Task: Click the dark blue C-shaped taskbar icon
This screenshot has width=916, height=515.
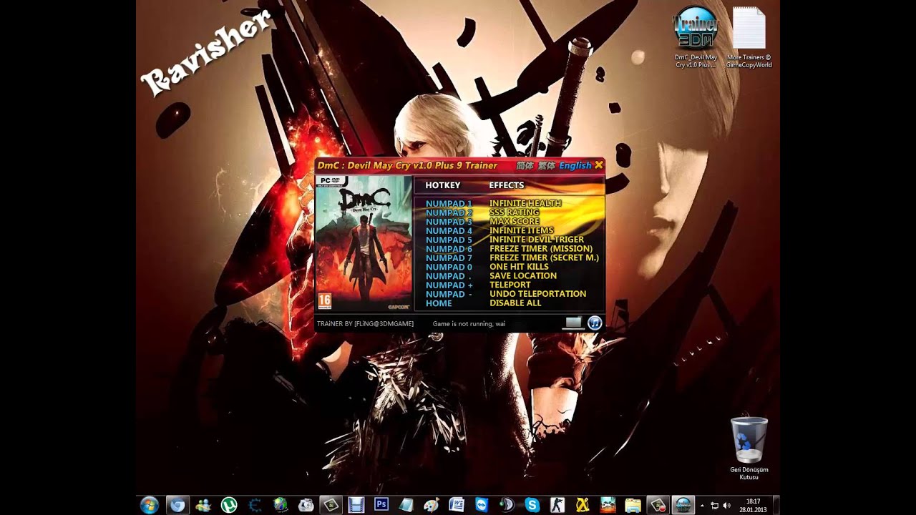Action: (x=254, y=505)
